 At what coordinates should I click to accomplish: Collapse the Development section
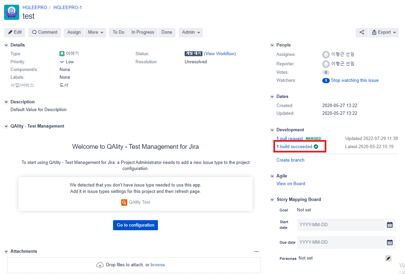pyautogui.click(x=272, y=130)
